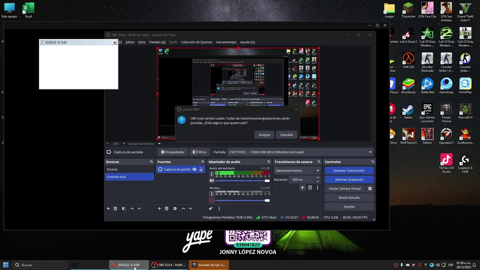Increase Duración value with up arrow

318,178
